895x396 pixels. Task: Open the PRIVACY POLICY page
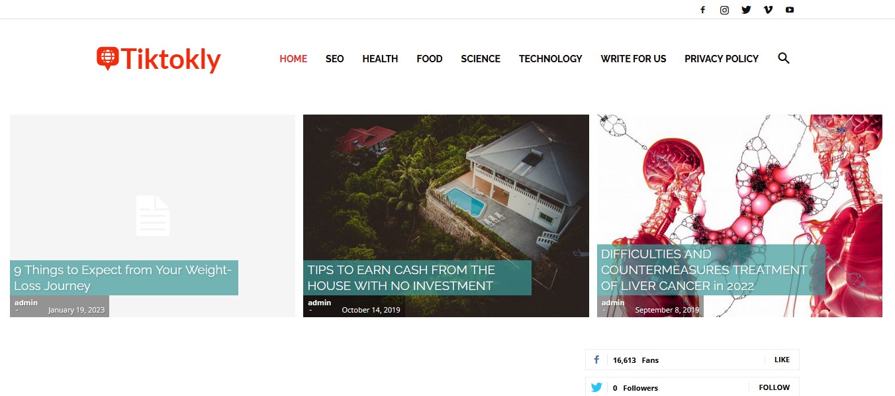point(722,58)
